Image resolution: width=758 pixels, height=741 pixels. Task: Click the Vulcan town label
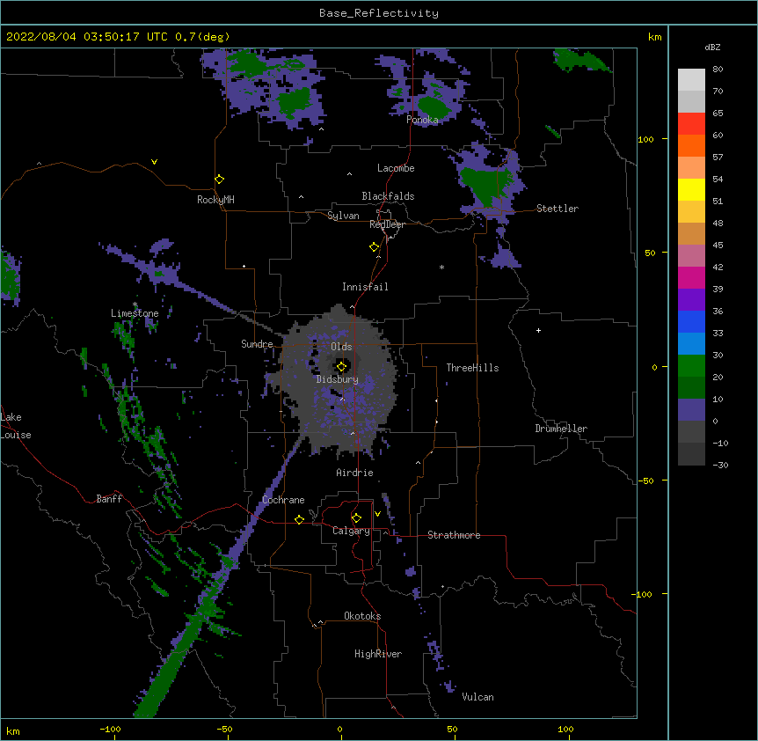coord(477,697)
